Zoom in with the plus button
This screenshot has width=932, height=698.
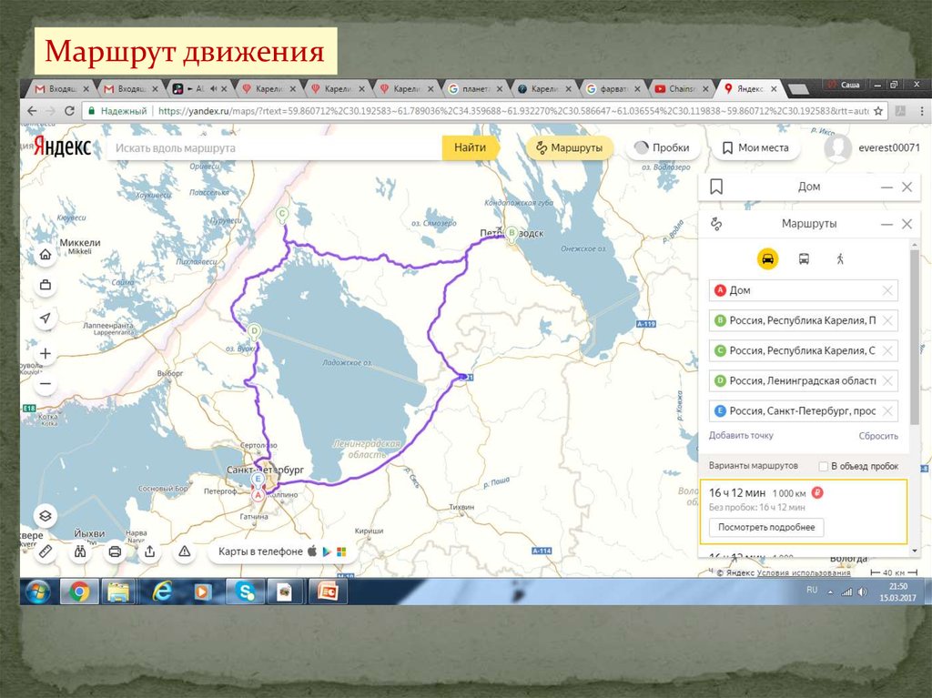[46, 353]
